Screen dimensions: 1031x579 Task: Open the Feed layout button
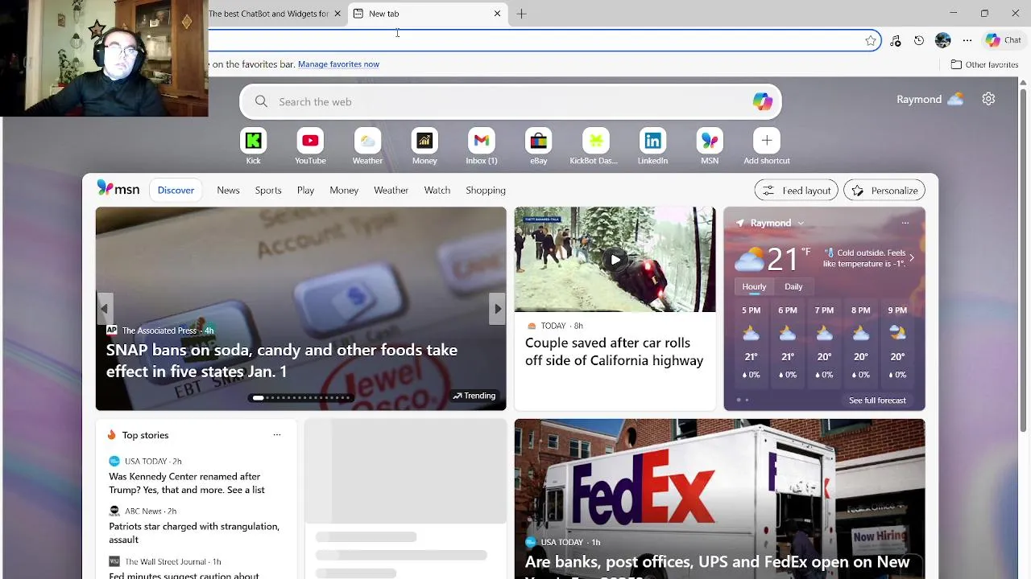pyautogui.click(x=797, y=191)
